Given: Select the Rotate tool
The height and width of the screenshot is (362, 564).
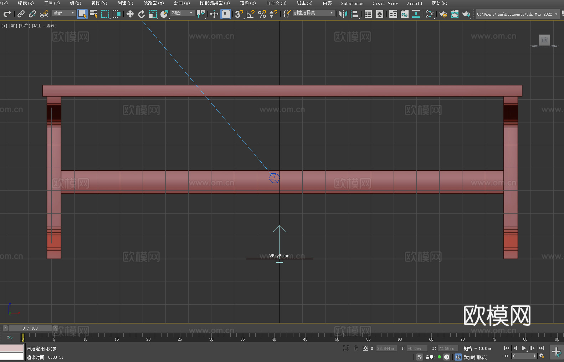Looking at the screenshot, I should (142, 14).
